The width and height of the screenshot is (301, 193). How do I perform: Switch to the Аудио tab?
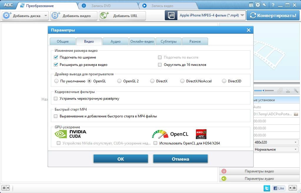(x=116, y=41)
